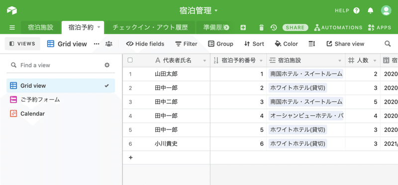Open the user account avatar
The width and height of the screenshot is (398, 185).
point(386,10)
